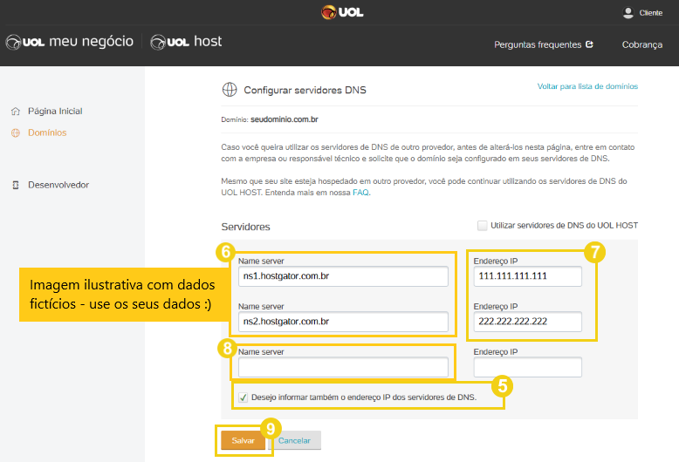Uncheck Desejo informar também o endereço IP
Viewport: 679px width, 462px height.
(x=243, y=397)
